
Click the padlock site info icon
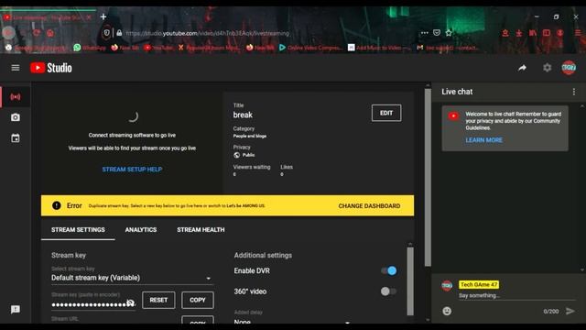click(x=119, y=33)
